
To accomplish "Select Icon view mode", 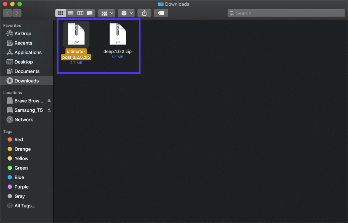I will click(x=60, y=13).
